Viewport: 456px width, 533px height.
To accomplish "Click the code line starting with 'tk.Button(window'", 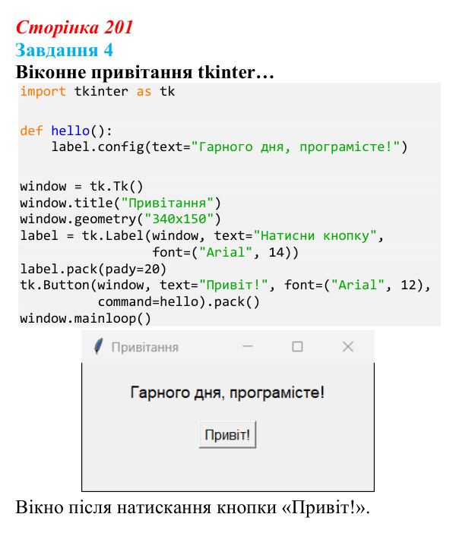I will click(x=225, y=285).
